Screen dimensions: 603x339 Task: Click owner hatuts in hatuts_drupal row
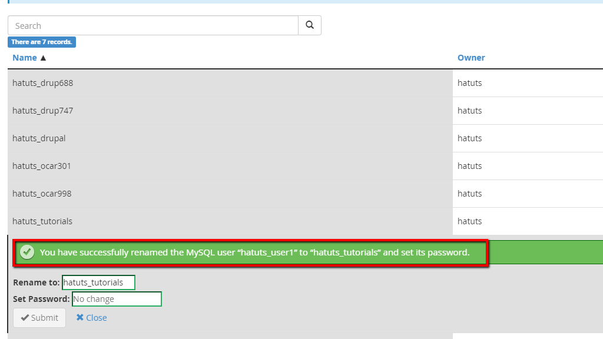(469, 138)
